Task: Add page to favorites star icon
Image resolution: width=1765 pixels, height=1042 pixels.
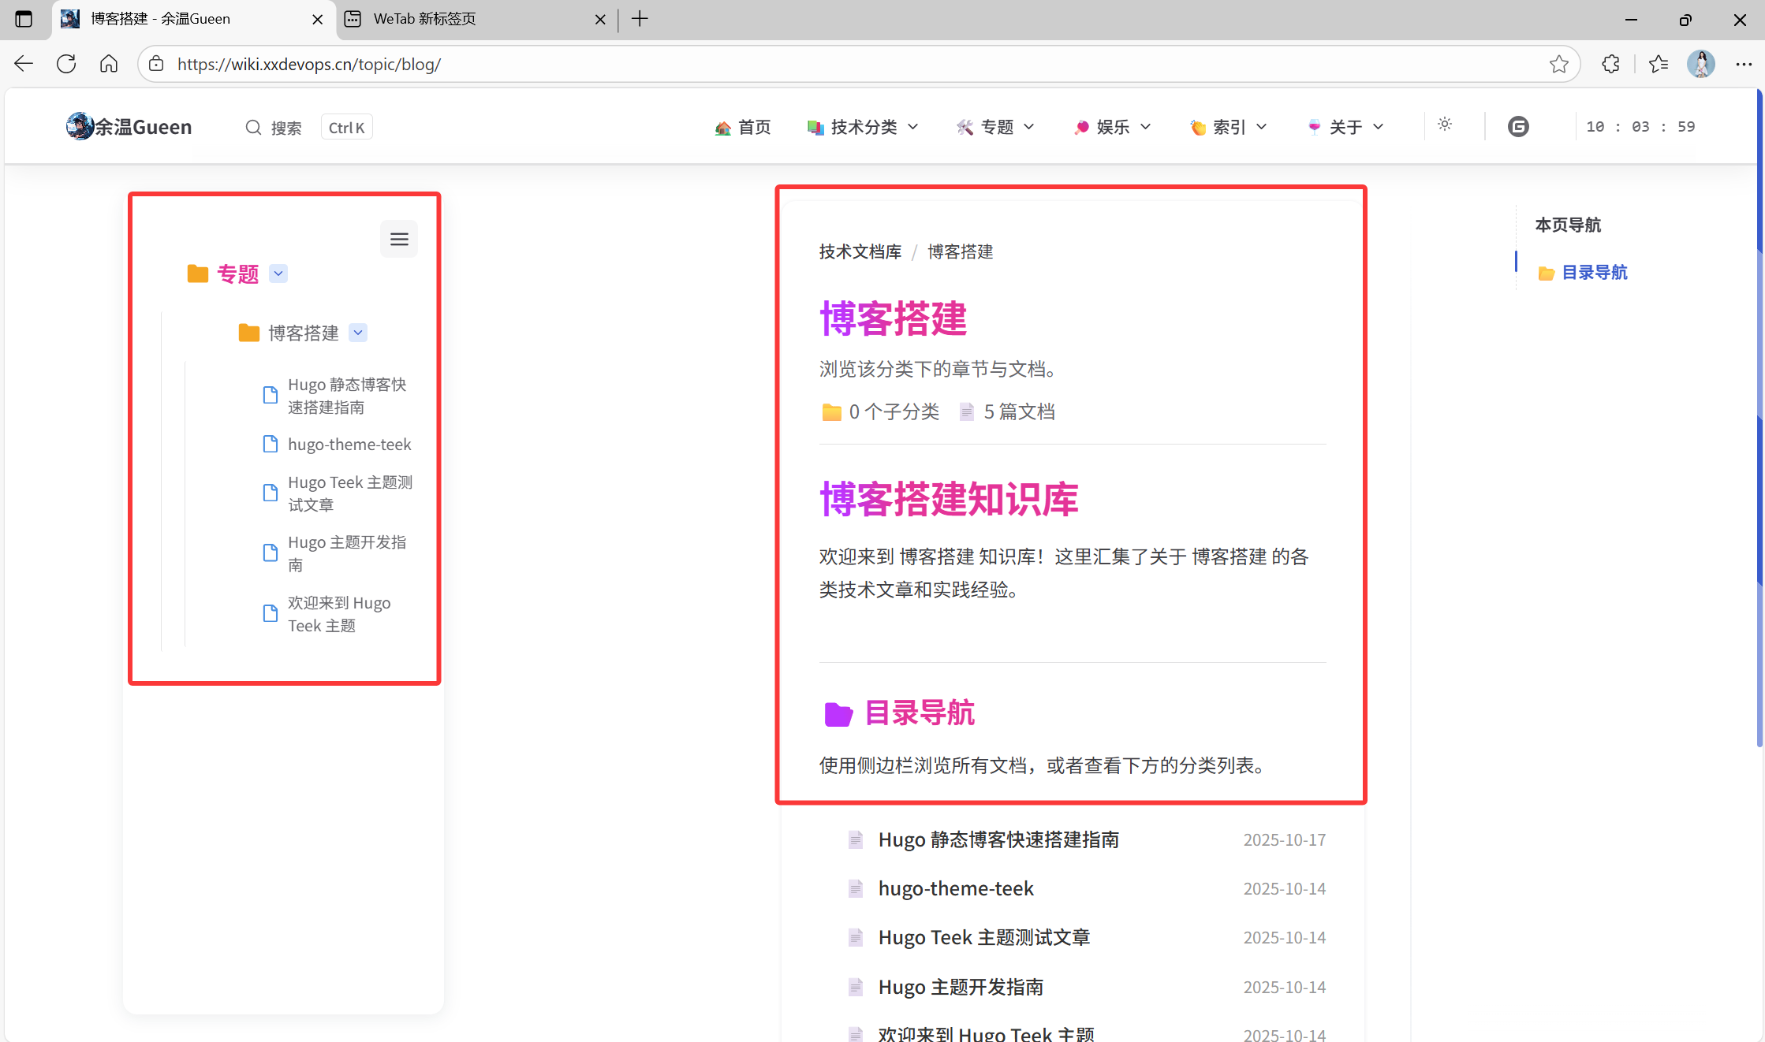Action: (1558, 64)
